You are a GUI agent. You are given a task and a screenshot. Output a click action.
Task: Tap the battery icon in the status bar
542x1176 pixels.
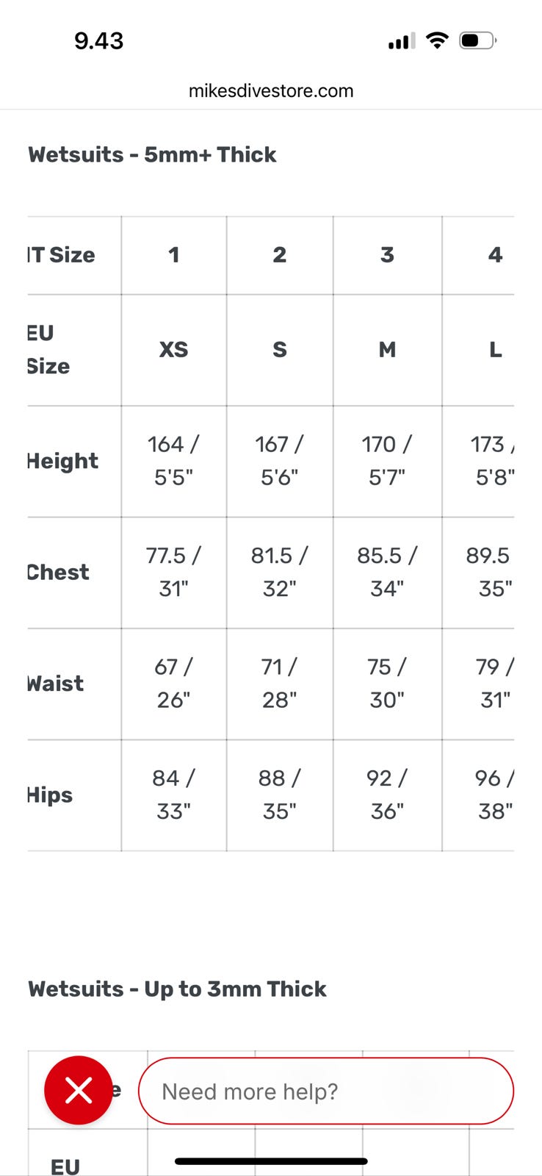(477, 40)
